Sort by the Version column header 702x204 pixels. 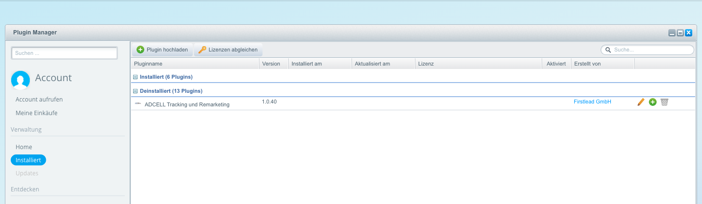(x=273, y=64)
